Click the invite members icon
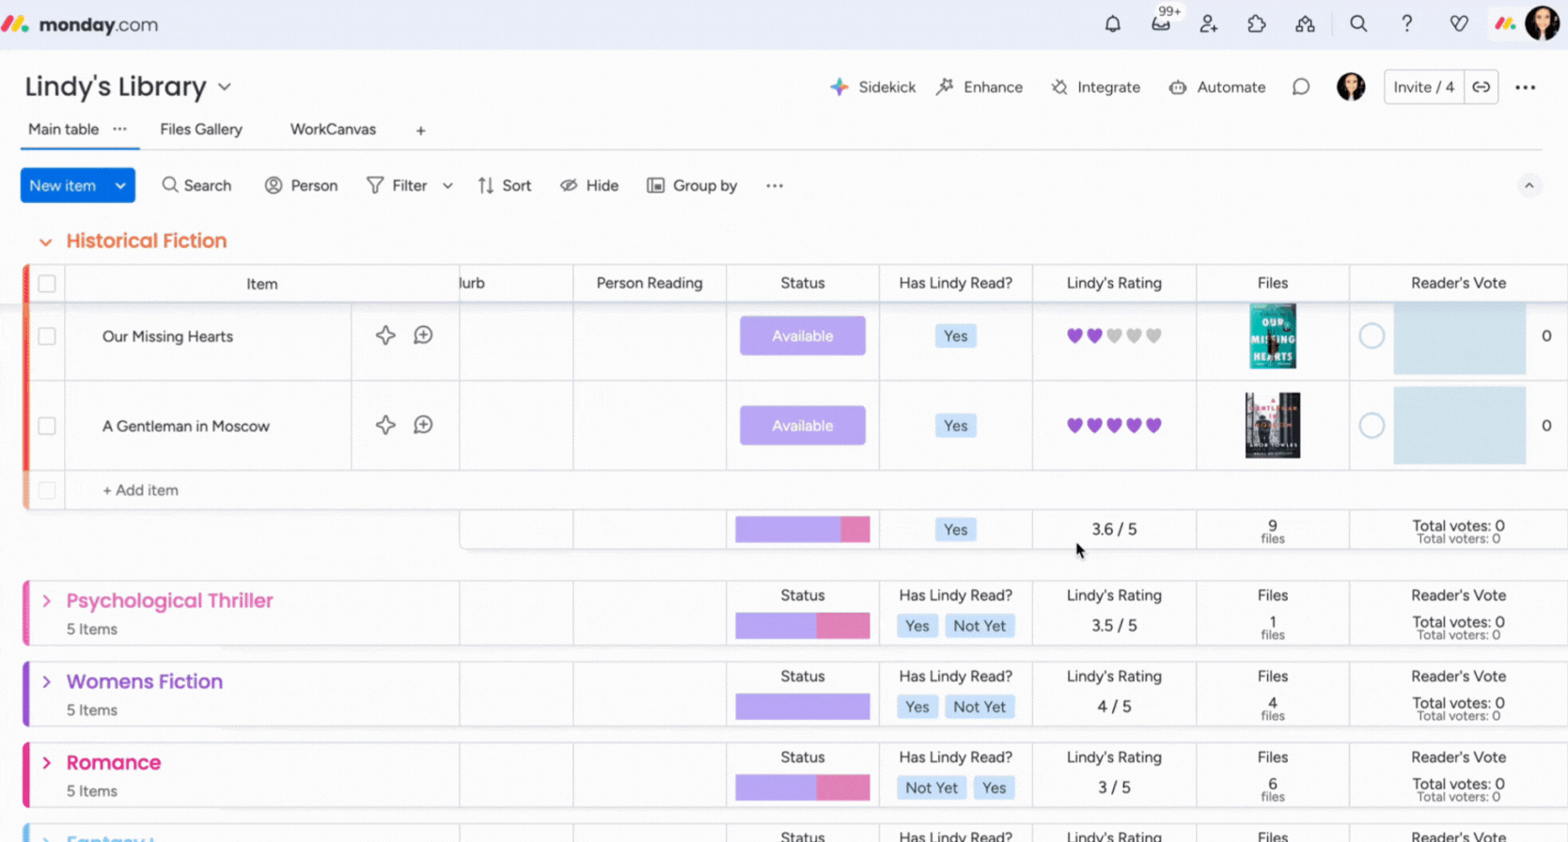This screenshot has width=1568, height=842. point(1209,24)
